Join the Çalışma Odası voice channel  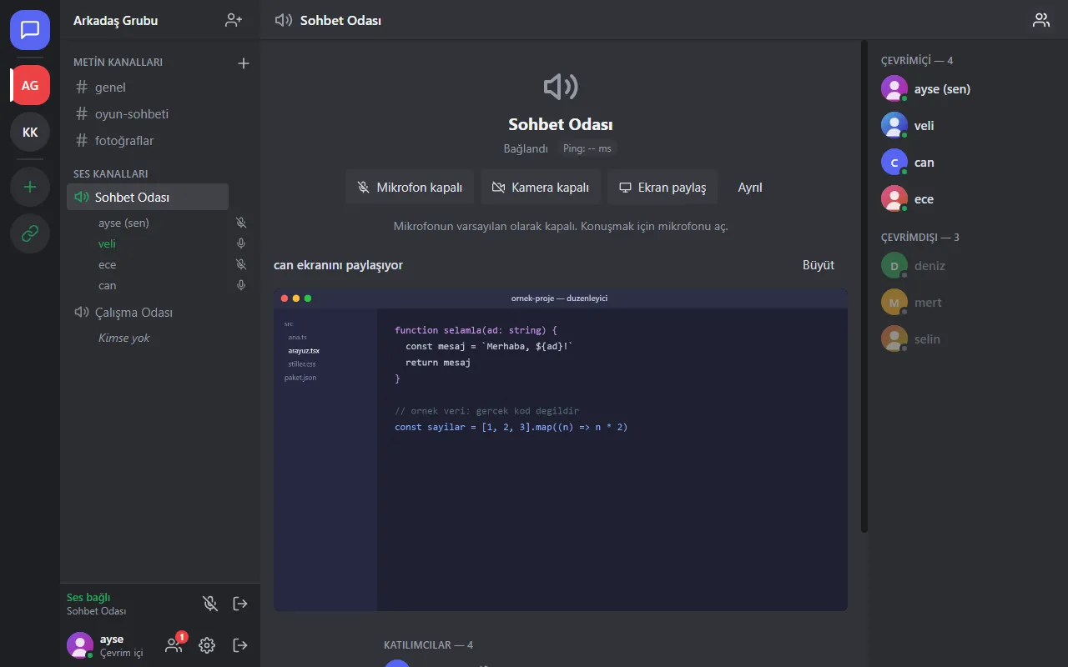pyautogui.click(x=148, y=312)
